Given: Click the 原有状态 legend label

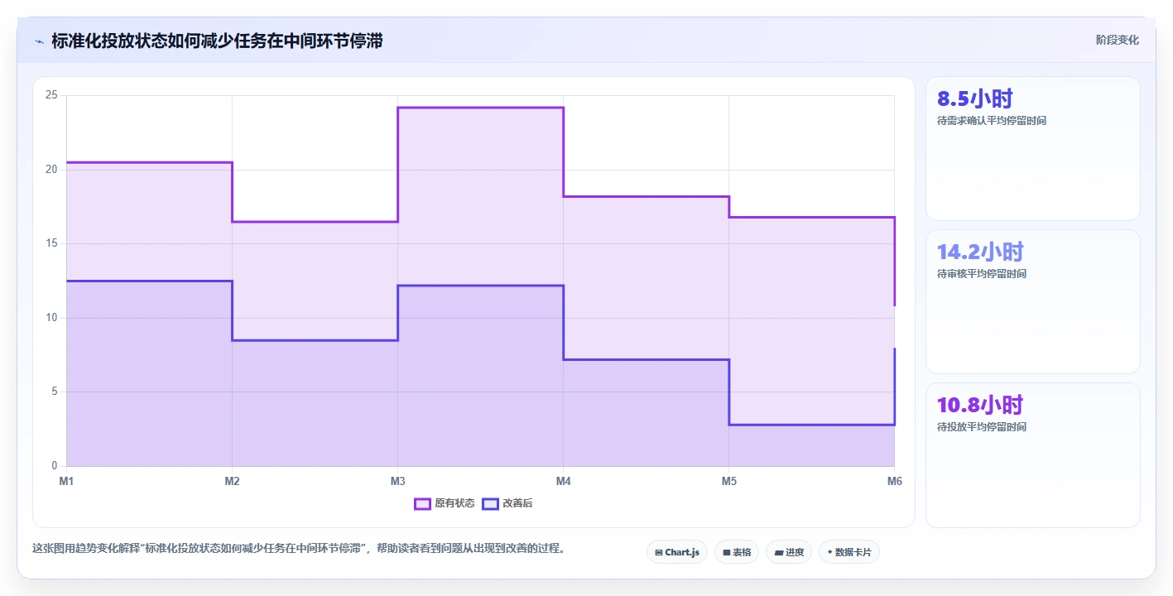Looking at the screenshot, I should pyautogui.click(x=454, y=503).
